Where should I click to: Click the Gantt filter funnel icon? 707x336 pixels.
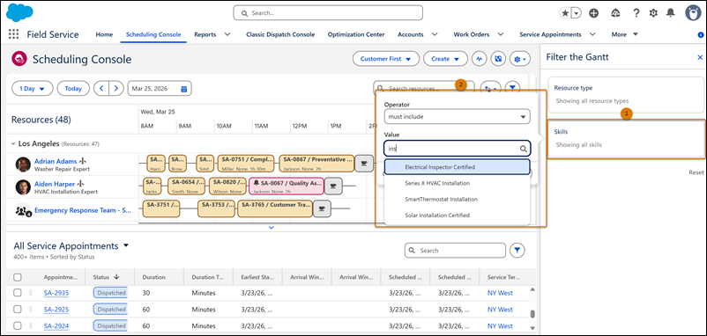coord(513,88)
